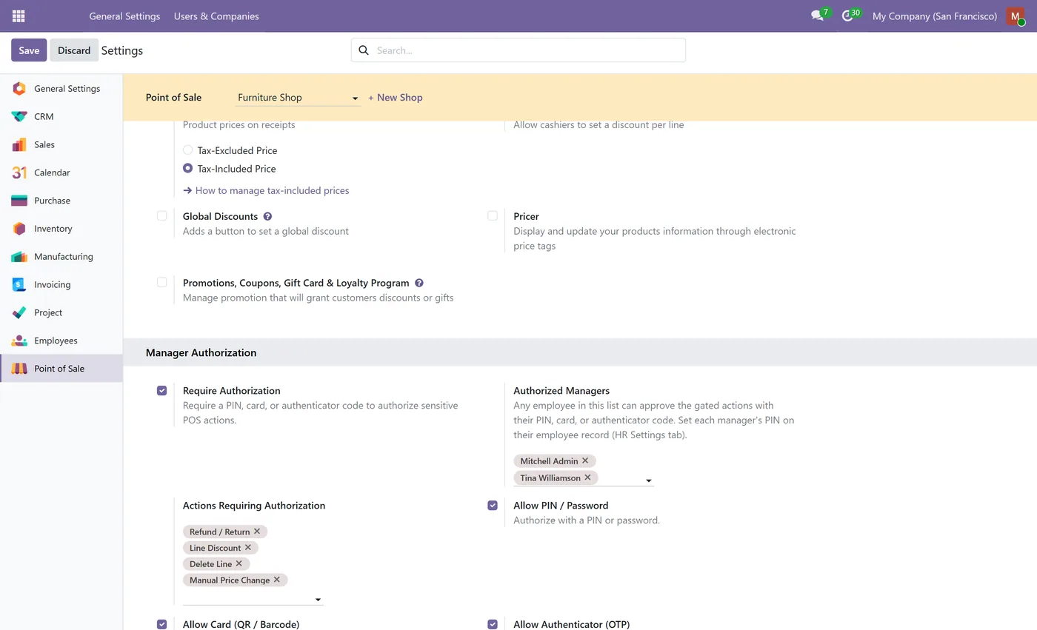Image resolution: width=1037 pixels, height=630 pixels.
Task: Go to Purchase settings section
Action: pos(61,201)
